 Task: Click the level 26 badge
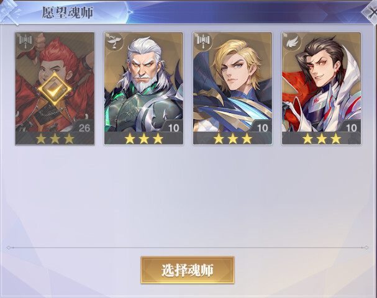[x=84, y=127]
